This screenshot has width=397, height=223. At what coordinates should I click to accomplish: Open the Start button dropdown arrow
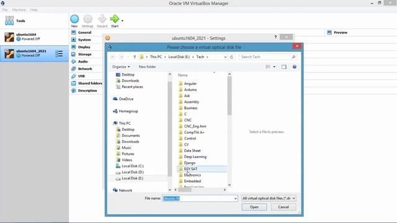tap(122, 20)
